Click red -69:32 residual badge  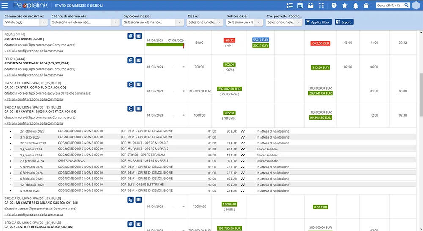pyautogui.click(x=229, y=41)
